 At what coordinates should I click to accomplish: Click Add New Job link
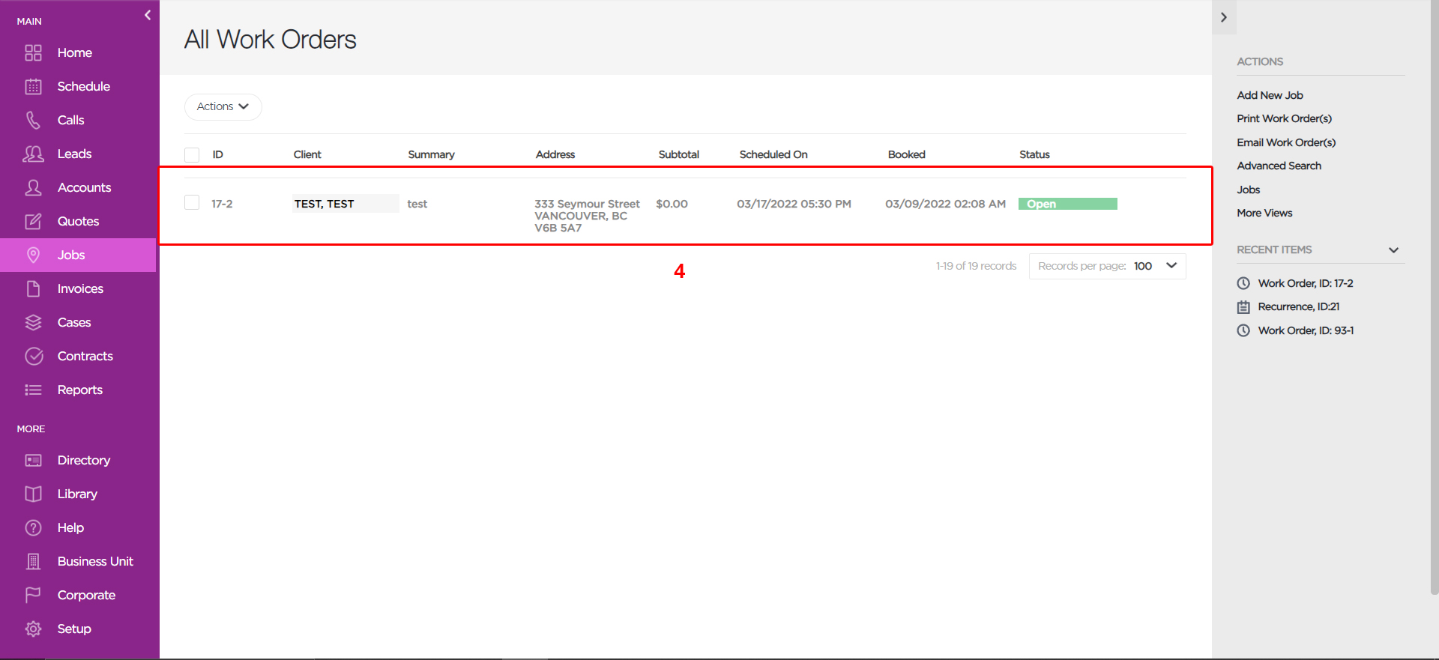(x=1270, y=95)
